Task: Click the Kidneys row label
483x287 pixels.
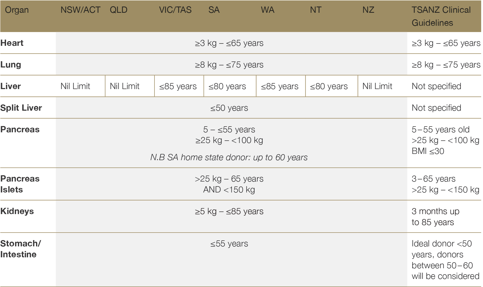Action: pyautogui.click(x=17, y=211)
